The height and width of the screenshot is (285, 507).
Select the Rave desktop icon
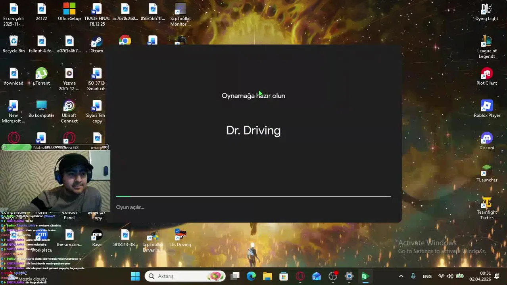tap(97, 238)
